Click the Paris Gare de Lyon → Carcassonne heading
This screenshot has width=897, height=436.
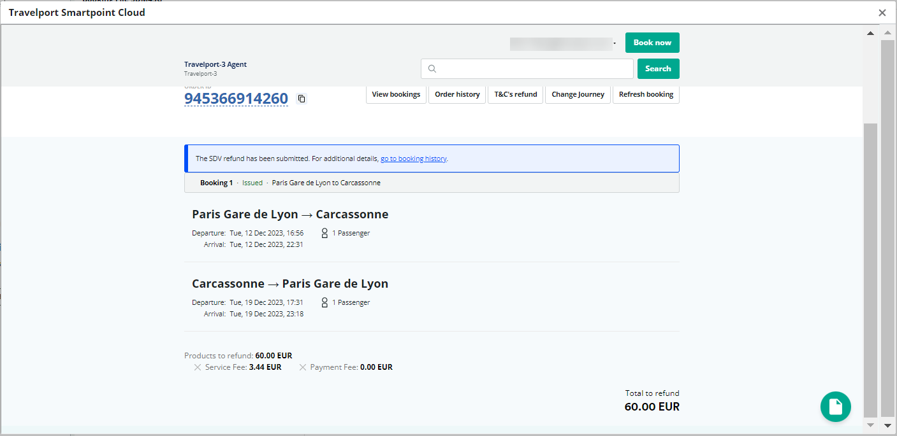[290, 214]
